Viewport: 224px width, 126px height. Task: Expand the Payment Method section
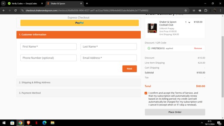[x=78, y=93]
